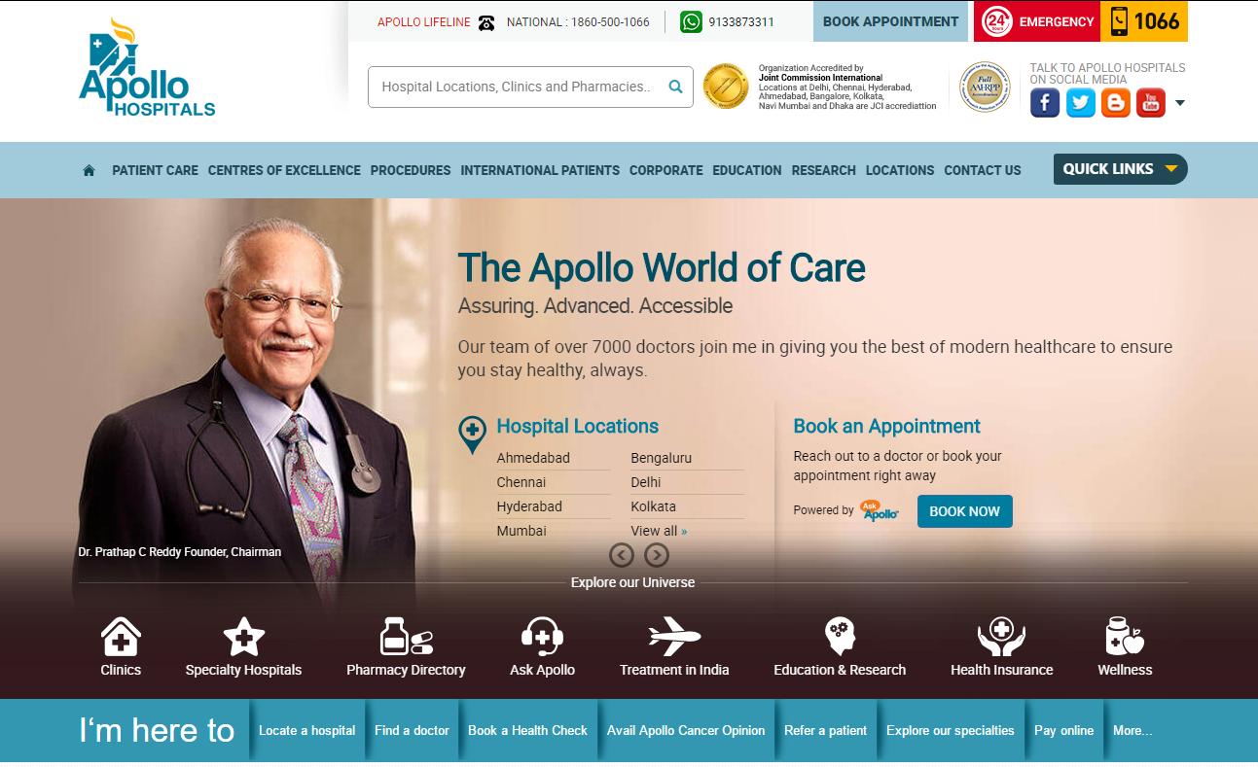Open the Centres of Excellence menu
This screenshot has width=1258, height=767.
(x=284, y=170)
